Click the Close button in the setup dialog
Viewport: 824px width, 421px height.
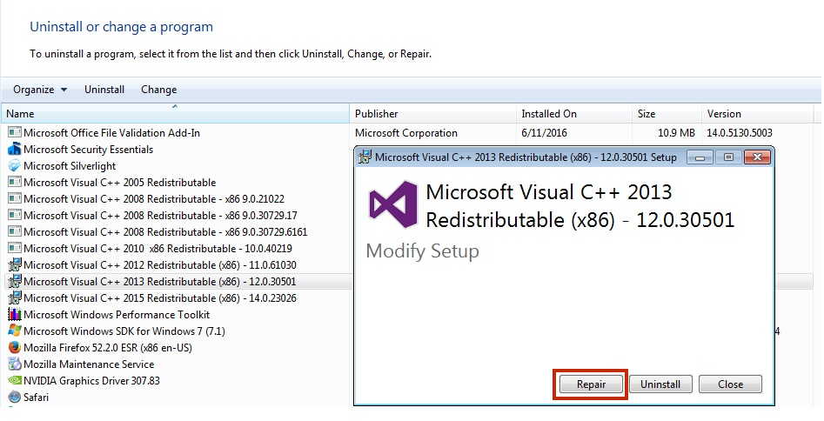[x=730, y=384]
